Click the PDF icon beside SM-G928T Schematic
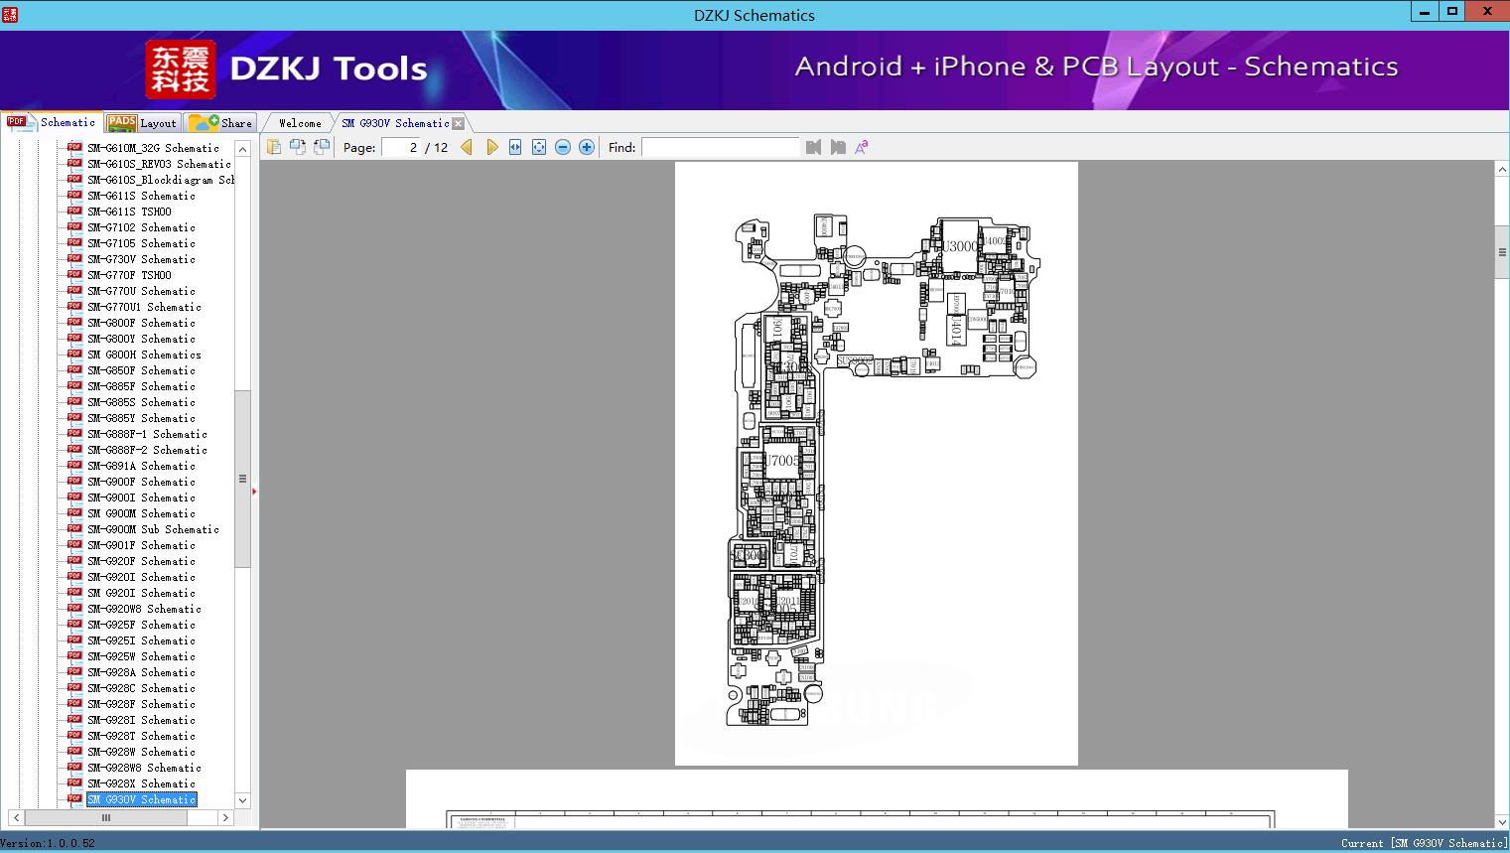This screenshot has height=853, width=1510. coord(74,736)
